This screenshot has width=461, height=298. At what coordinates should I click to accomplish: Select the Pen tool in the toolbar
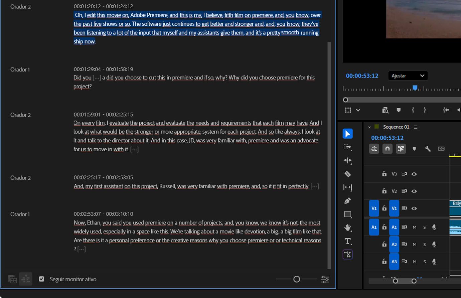(347, 200)
